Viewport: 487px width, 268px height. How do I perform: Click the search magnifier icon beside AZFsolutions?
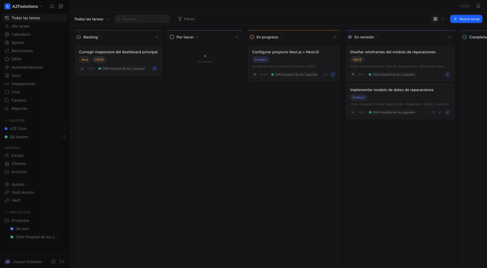tap(52, 6)
